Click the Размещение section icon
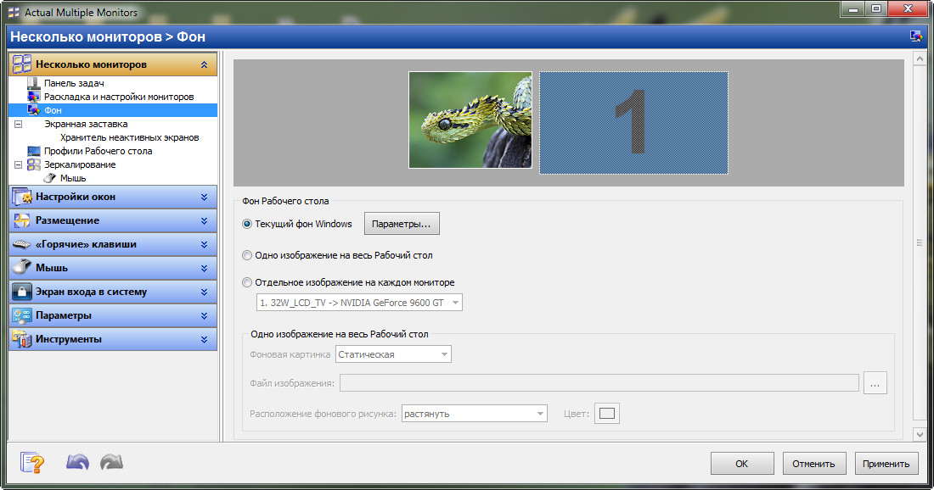The width and height of the screenshot is (934, 490). click(22, 220)
